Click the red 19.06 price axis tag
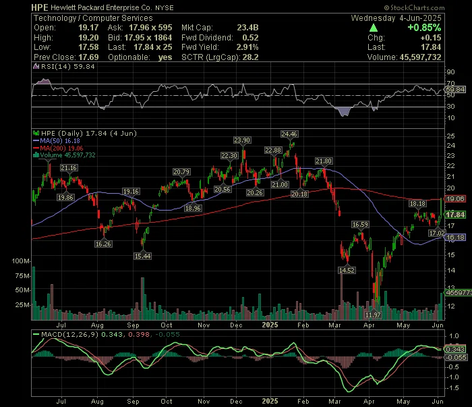 (x=455, y=199)
